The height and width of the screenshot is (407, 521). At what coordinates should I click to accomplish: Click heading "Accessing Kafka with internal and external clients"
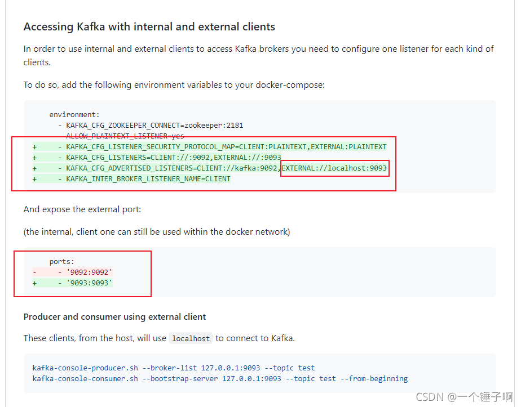tap(149, 26)
